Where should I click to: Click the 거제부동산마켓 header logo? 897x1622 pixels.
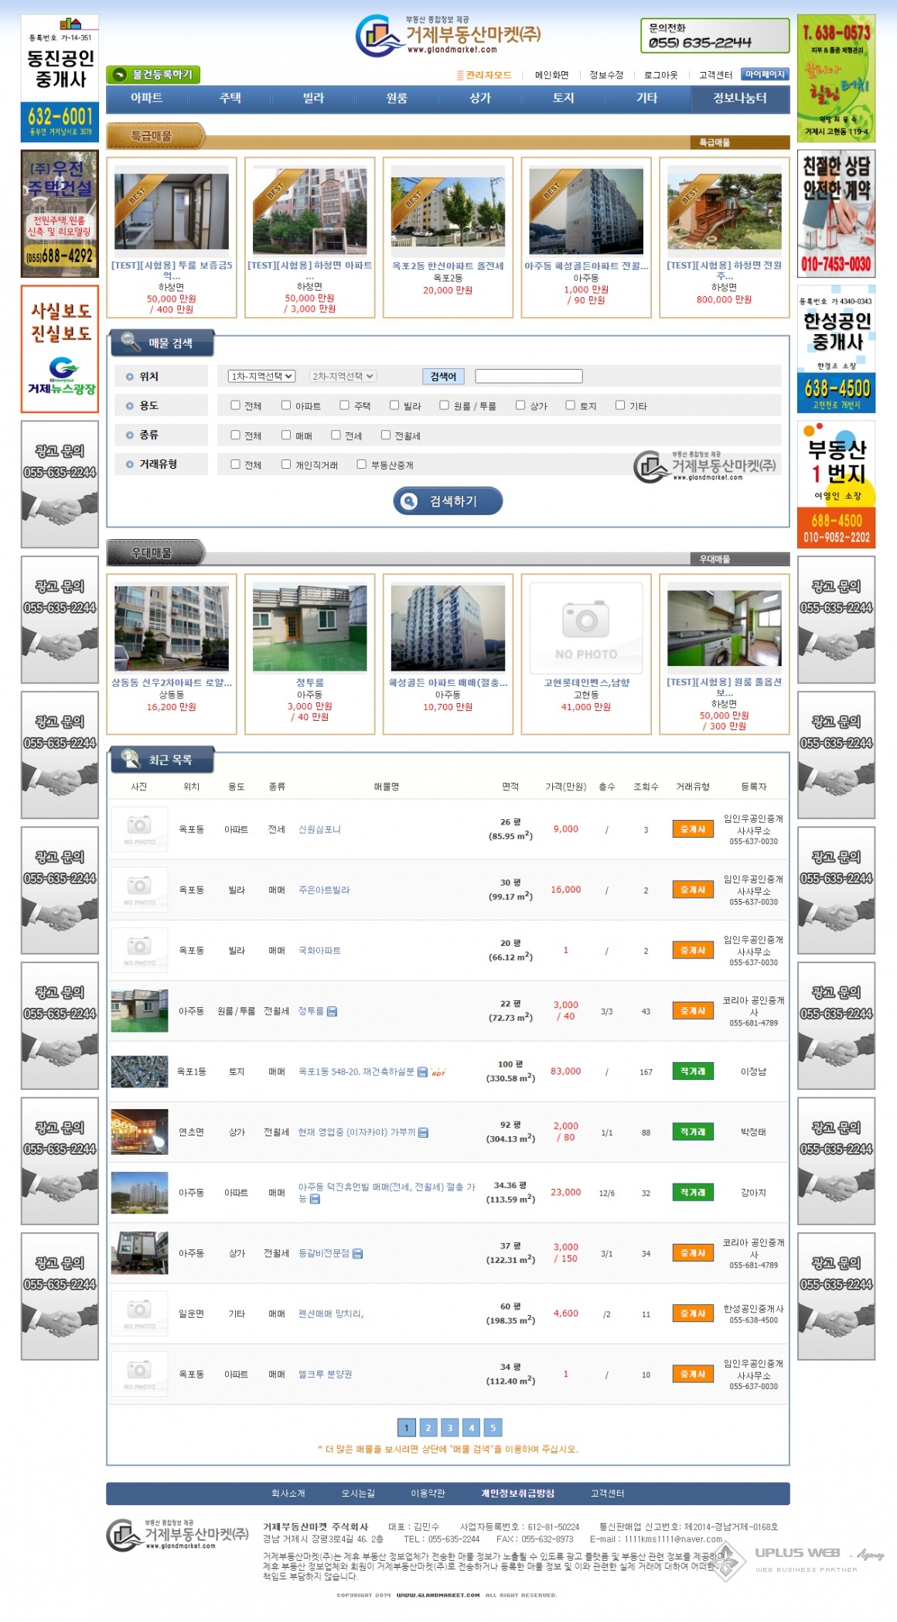(x=448, y=36)
